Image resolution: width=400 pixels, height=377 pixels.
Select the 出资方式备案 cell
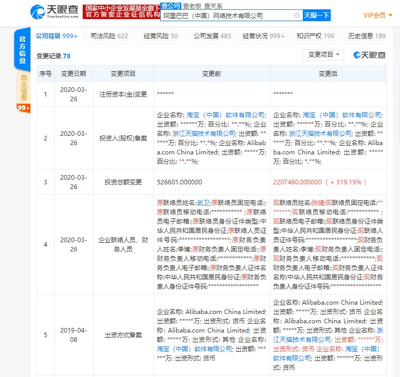[123, 335]
